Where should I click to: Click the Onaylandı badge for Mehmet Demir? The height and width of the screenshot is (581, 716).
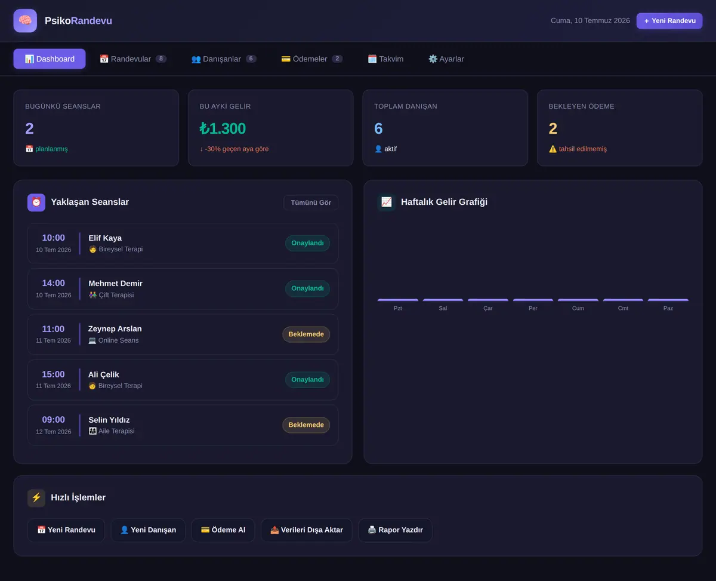pos(307,288)
